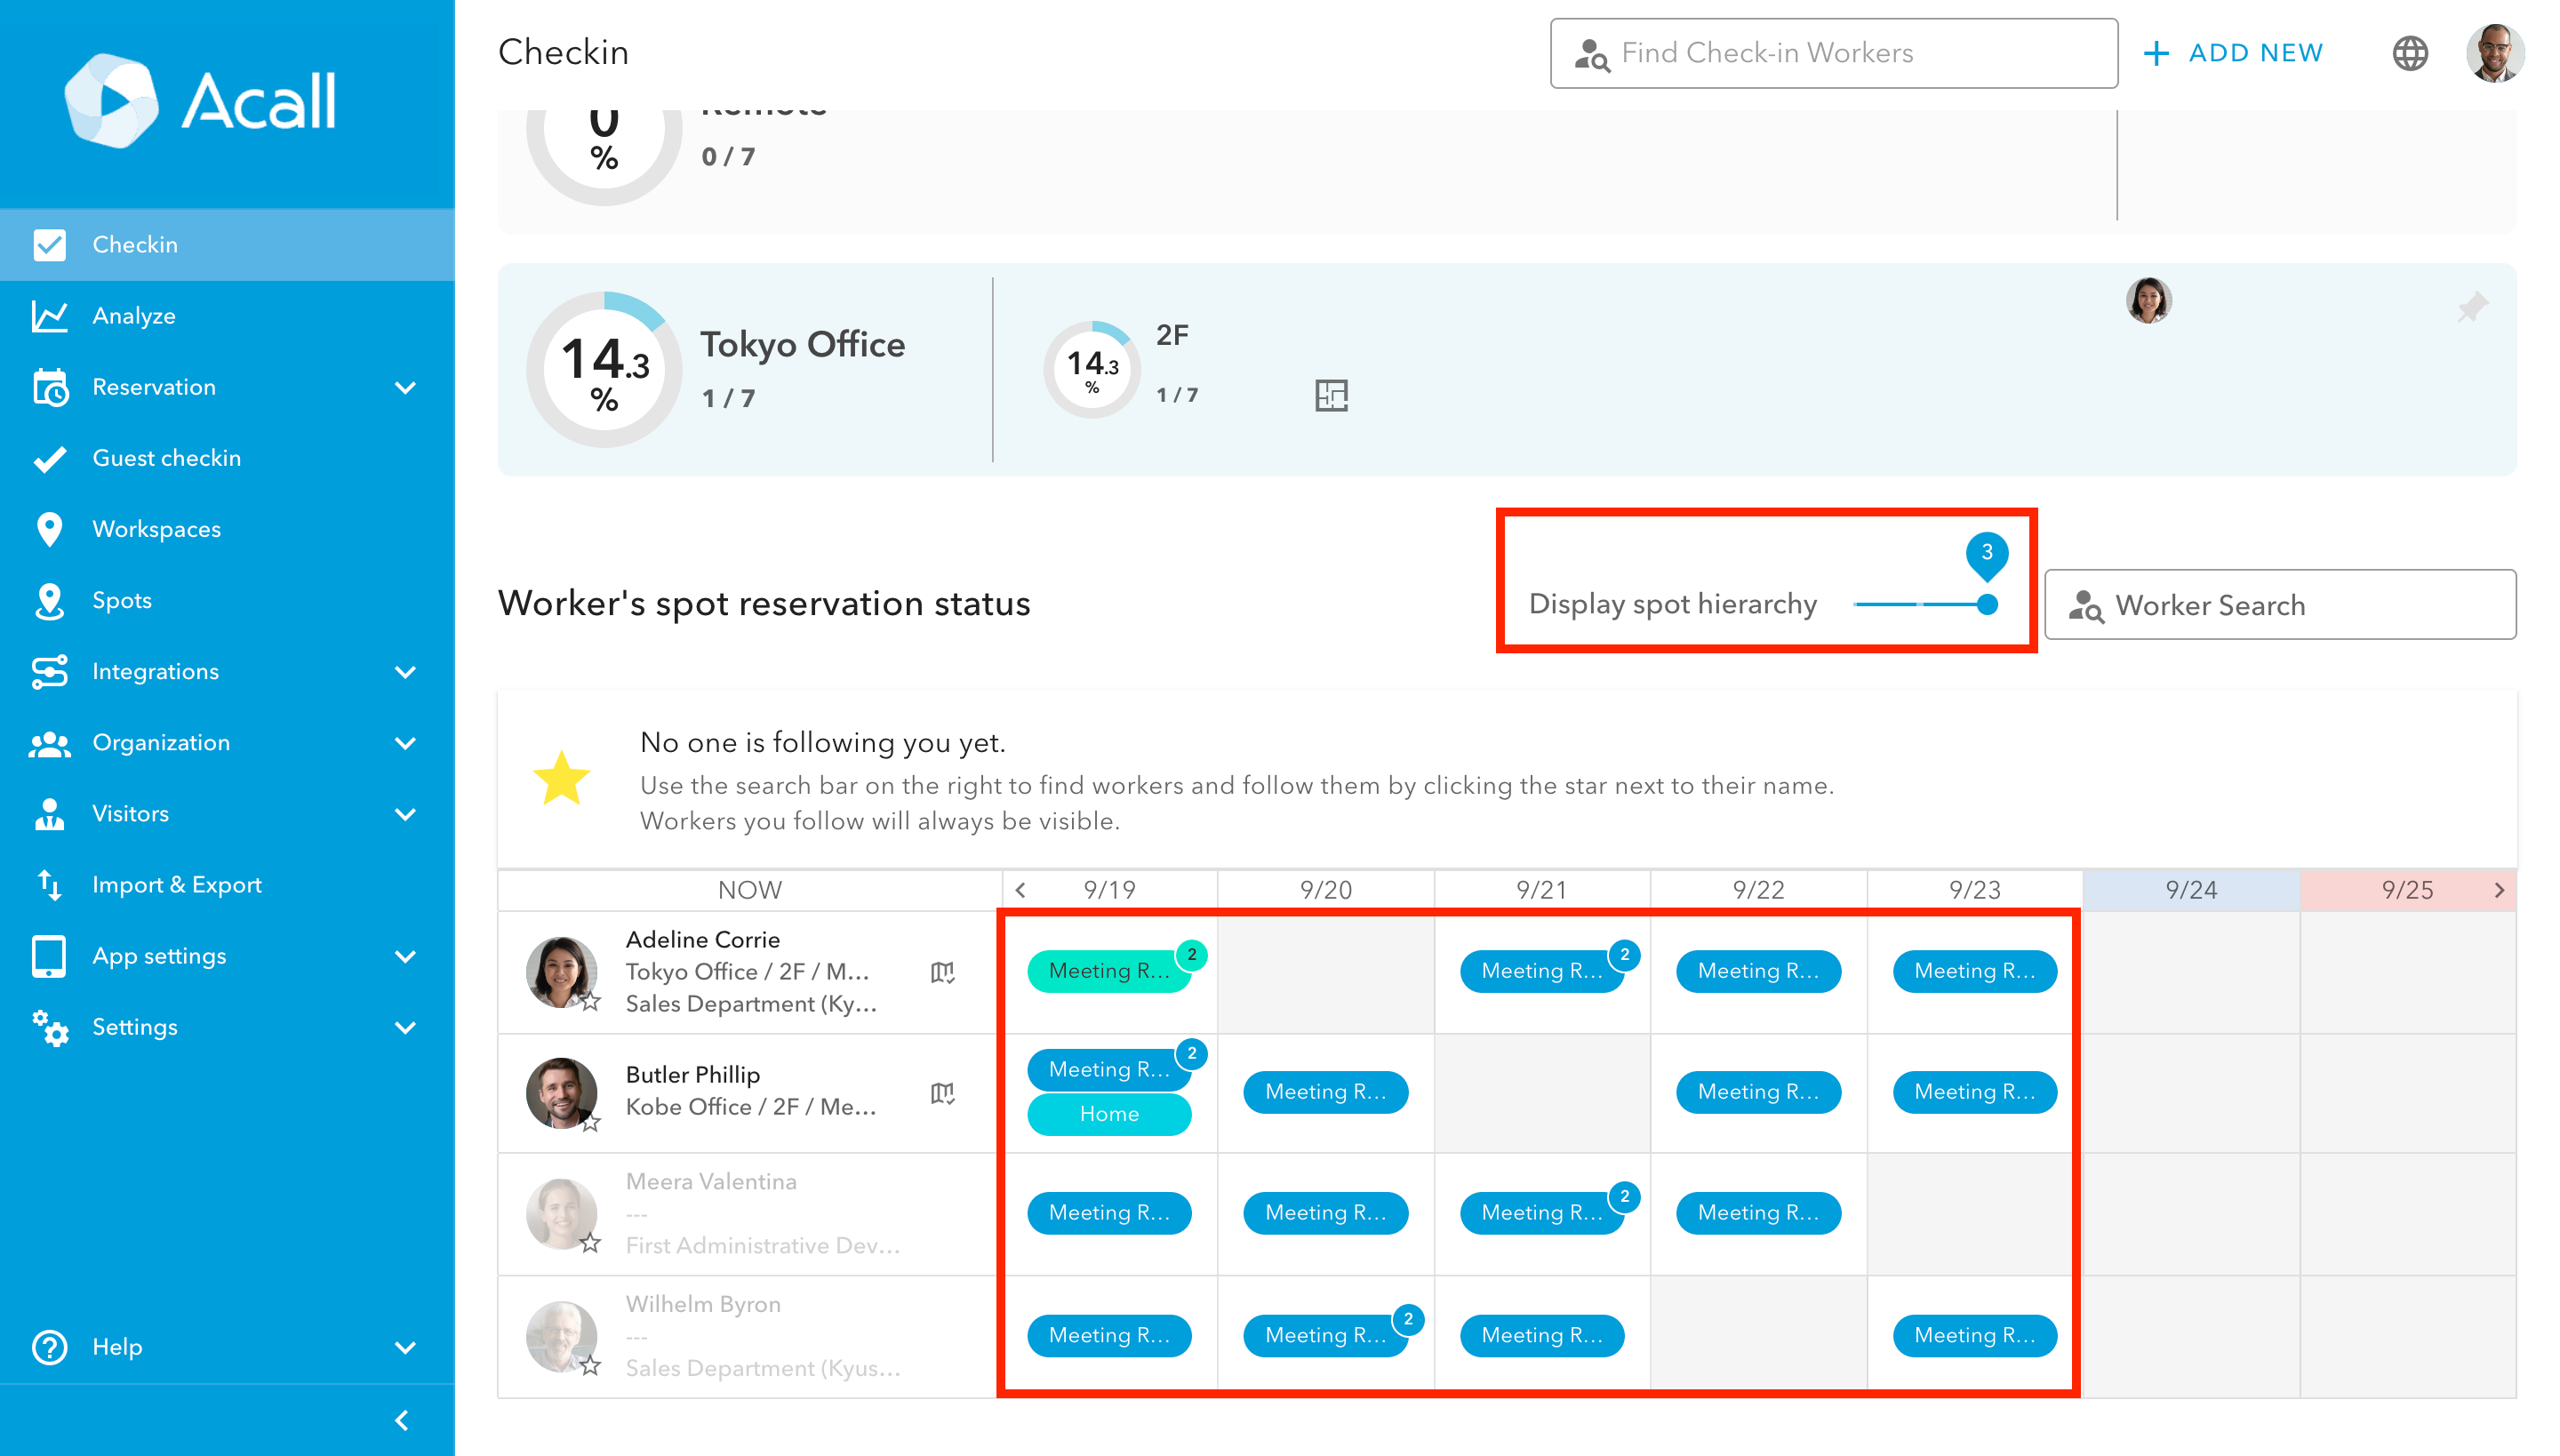Click the globe language icon
The height and width of the screenshot is (1456, 2560).
tap(2409, 53)
